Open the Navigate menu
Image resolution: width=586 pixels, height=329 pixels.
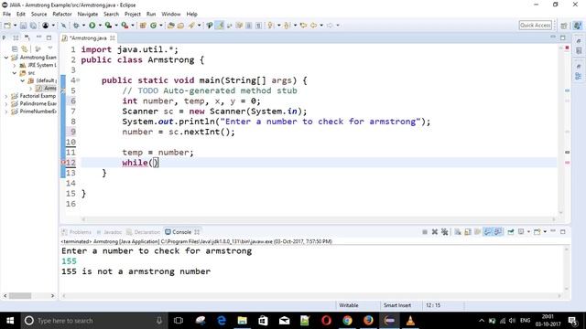point(88,15)
